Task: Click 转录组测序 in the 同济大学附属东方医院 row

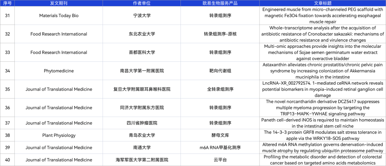Action: [x=220, y=108]
